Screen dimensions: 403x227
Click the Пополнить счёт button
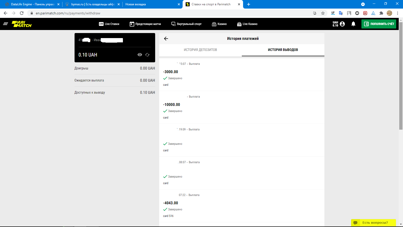tap(379, 24)
